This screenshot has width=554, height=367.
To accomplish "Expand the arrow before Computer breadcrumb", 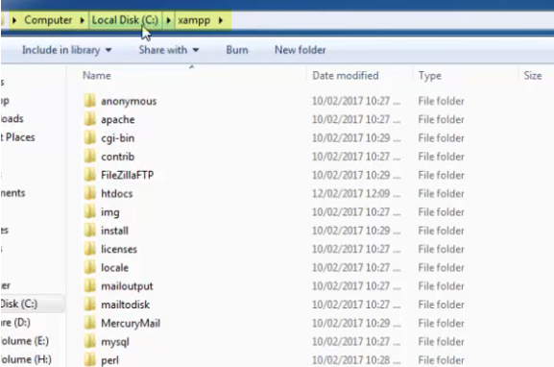I will 14,20.
